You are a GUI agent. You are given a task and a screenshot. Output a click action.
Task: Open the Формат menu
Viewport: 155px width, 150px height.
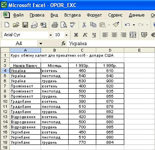[x=94, y=15]
